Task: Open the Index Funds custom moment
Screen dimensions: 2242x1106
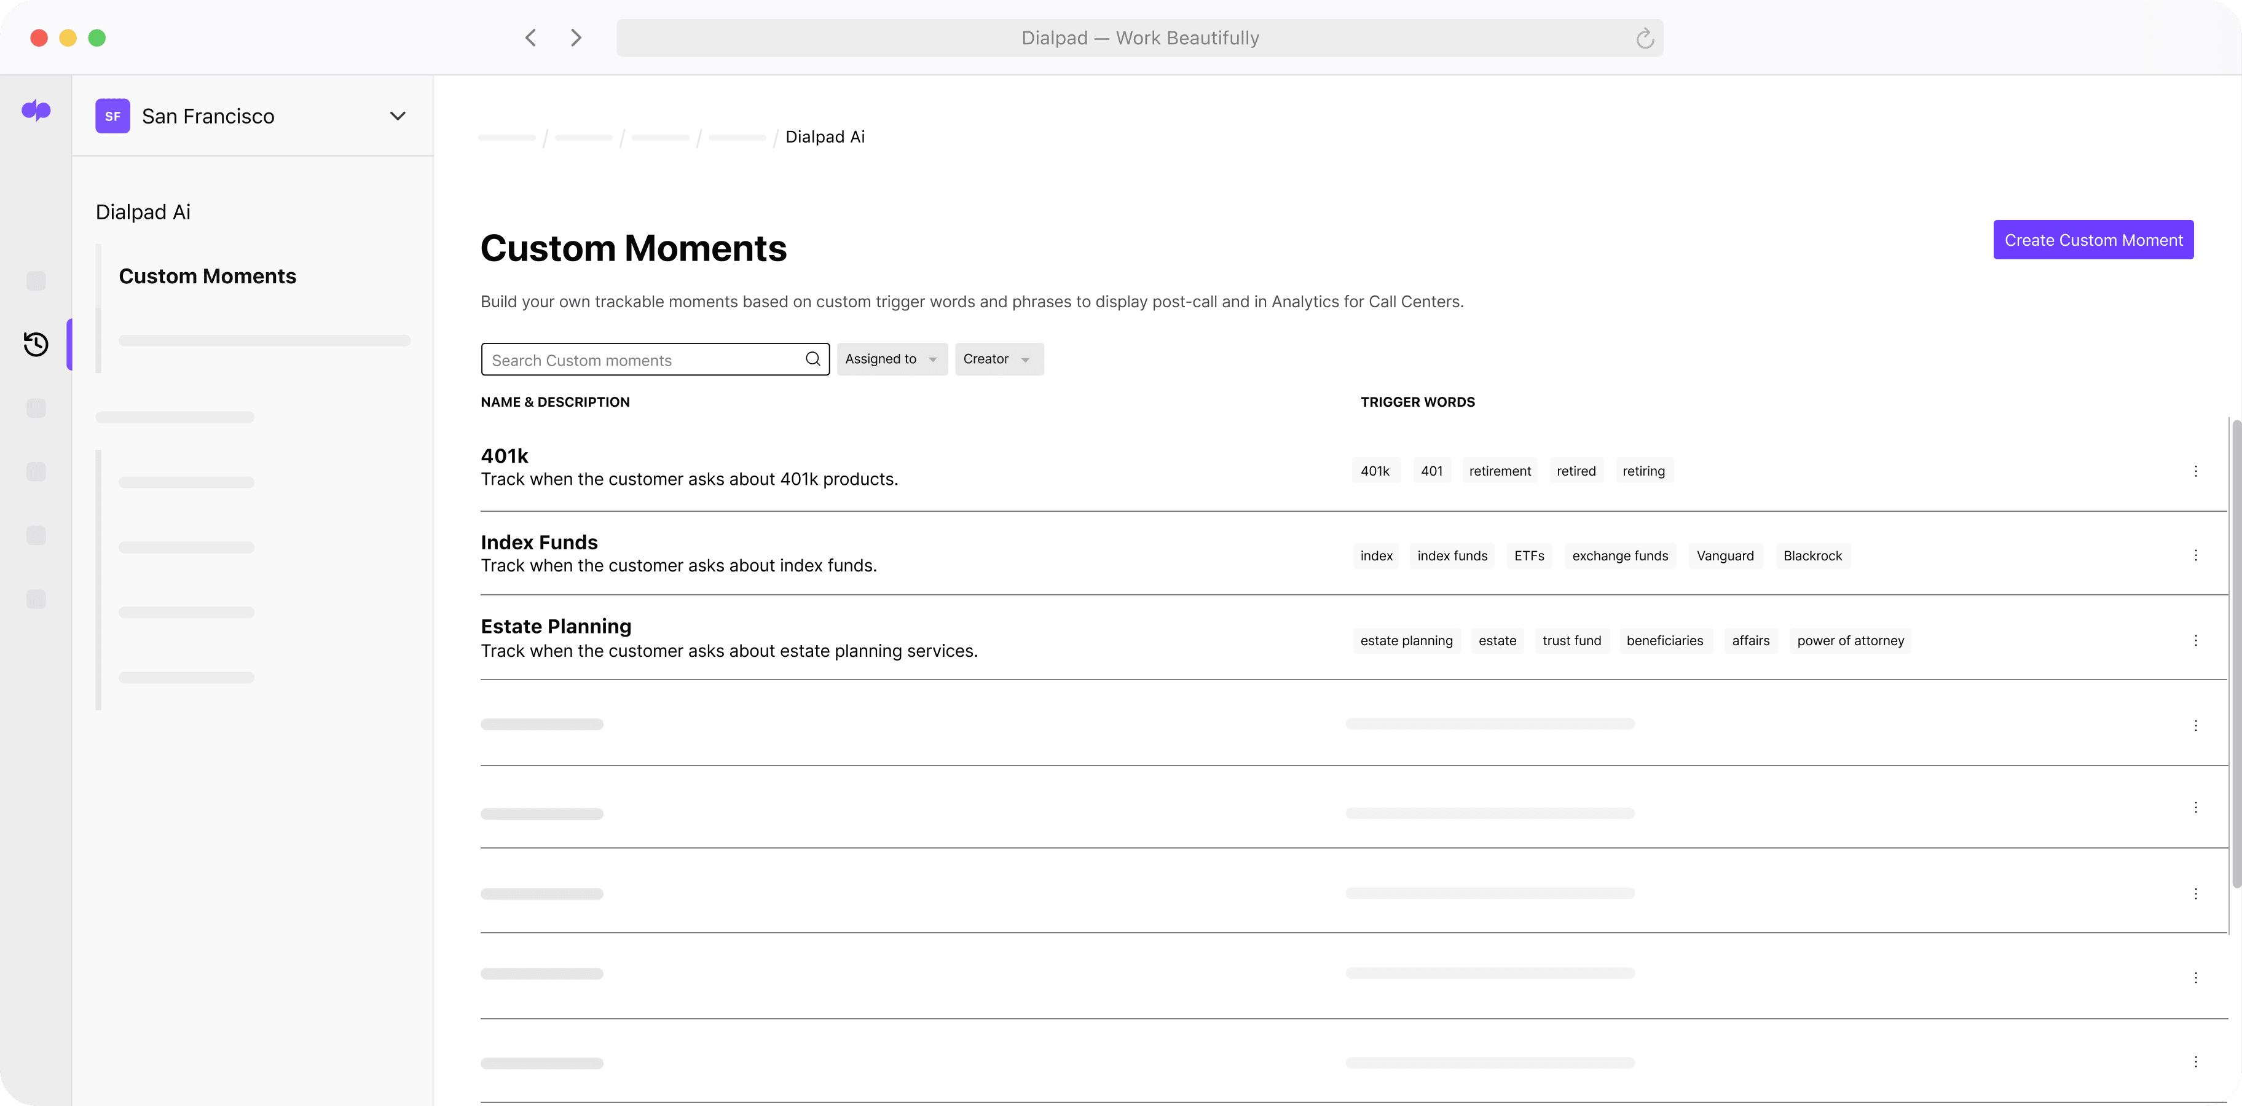Action: click(539, 541)
